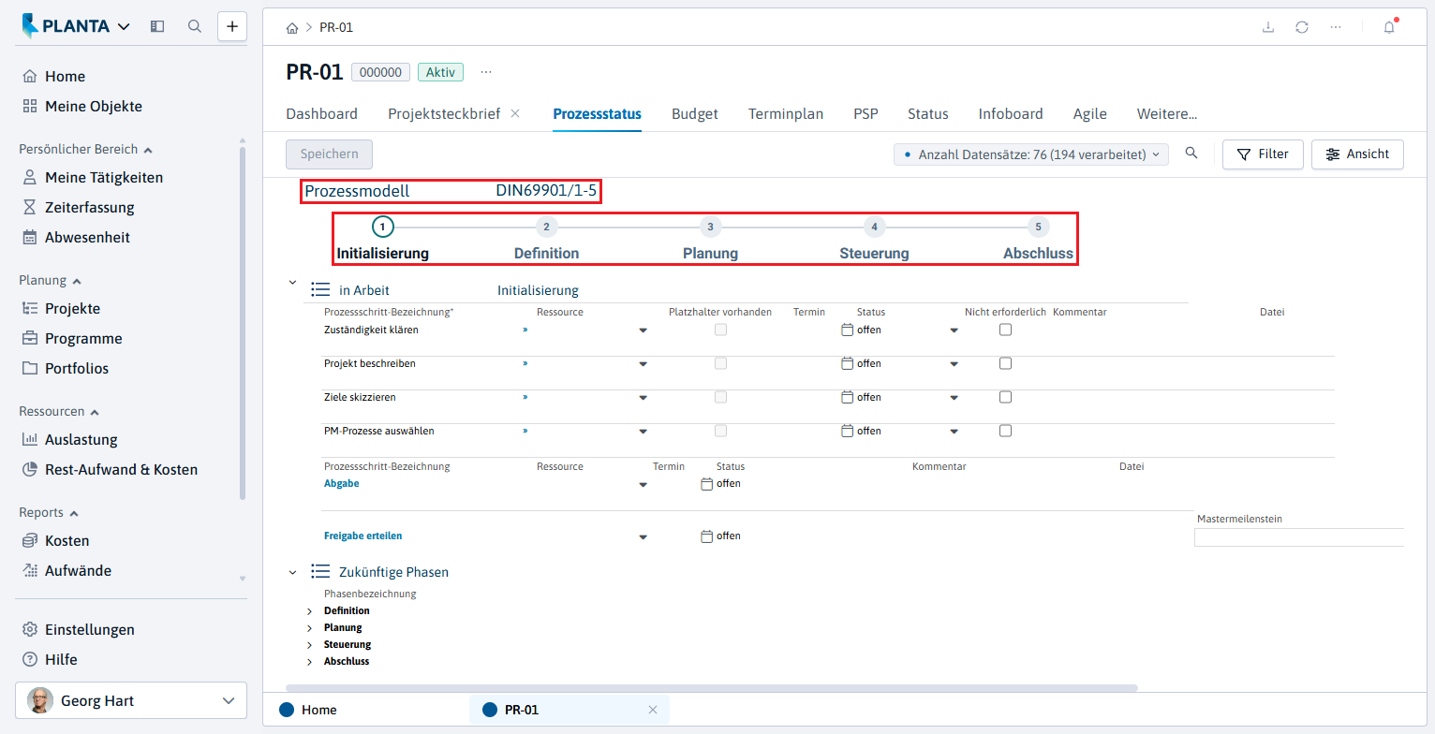Viewport: 1435px width, 734px height.
Task: Open Hilfe help entry
Action: (x=50, y=660)
